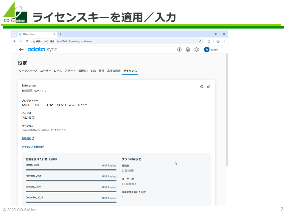Open the help question mark icon
The image size is (286, 214).
(x=179, y=50)
